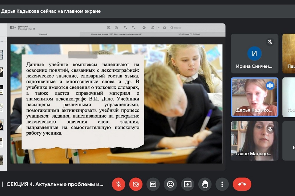The height and width of the screenshot is (196, 295).
Task: Open the emoji reactions panel
Action: click(170, 184)
